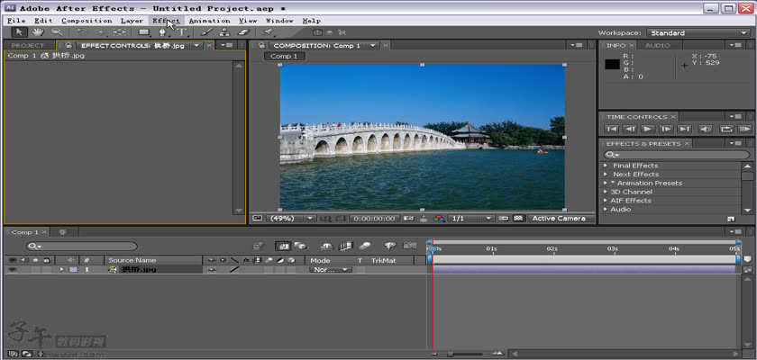The width and height of the screenshot is (757, 360).
Task: Choose the Selection arrow tool
Action: click(x=20, y=32)
